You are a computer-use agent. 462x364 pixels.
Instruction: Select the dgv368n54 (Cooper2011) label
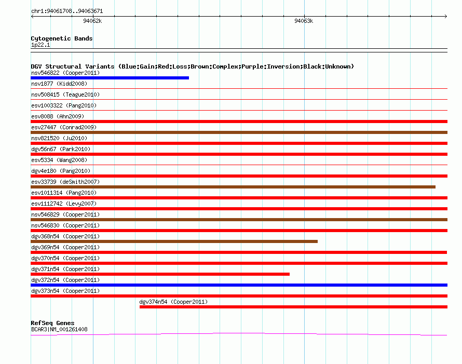tap(65, 236)
